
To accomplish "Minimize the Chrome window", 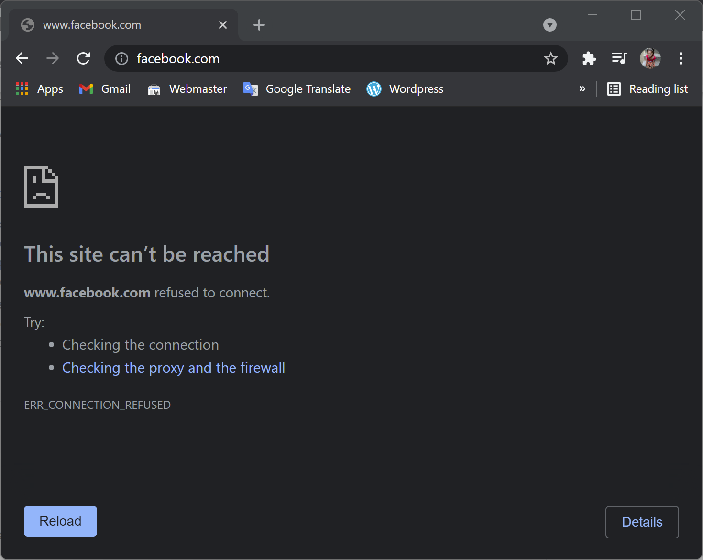I will pos(593,15).
